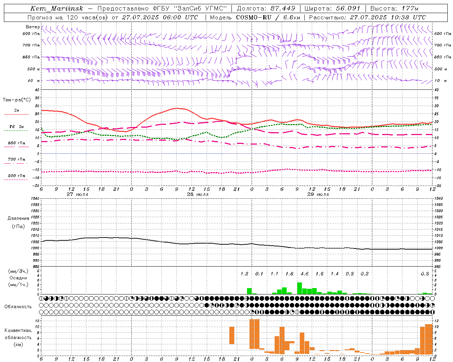Screen dimensions: 453x362
Task: Click the 1.2 precipitation total
Action: click(x=244, y=274)
